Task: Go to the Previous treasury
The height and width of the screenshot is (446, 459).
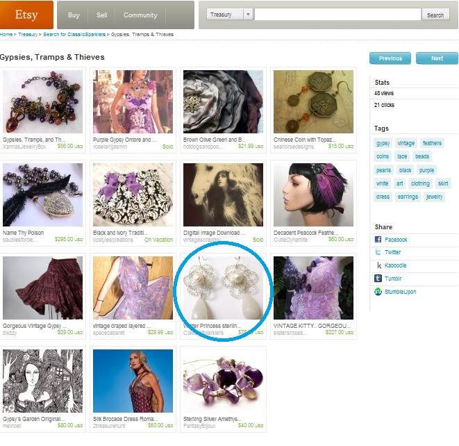Action: pos(390,58)
